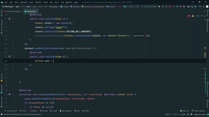Open Device Manager on right sidebar
Screen dimensions: 209x117
pyautogui.click(x=208, y=25)
